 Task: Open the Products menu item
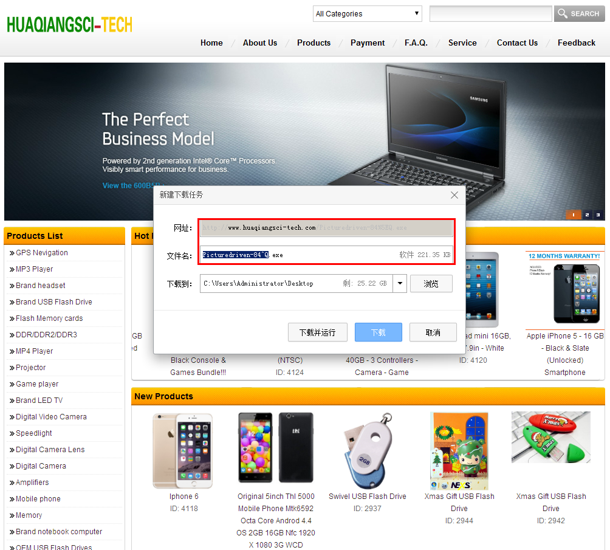[314, 43]
